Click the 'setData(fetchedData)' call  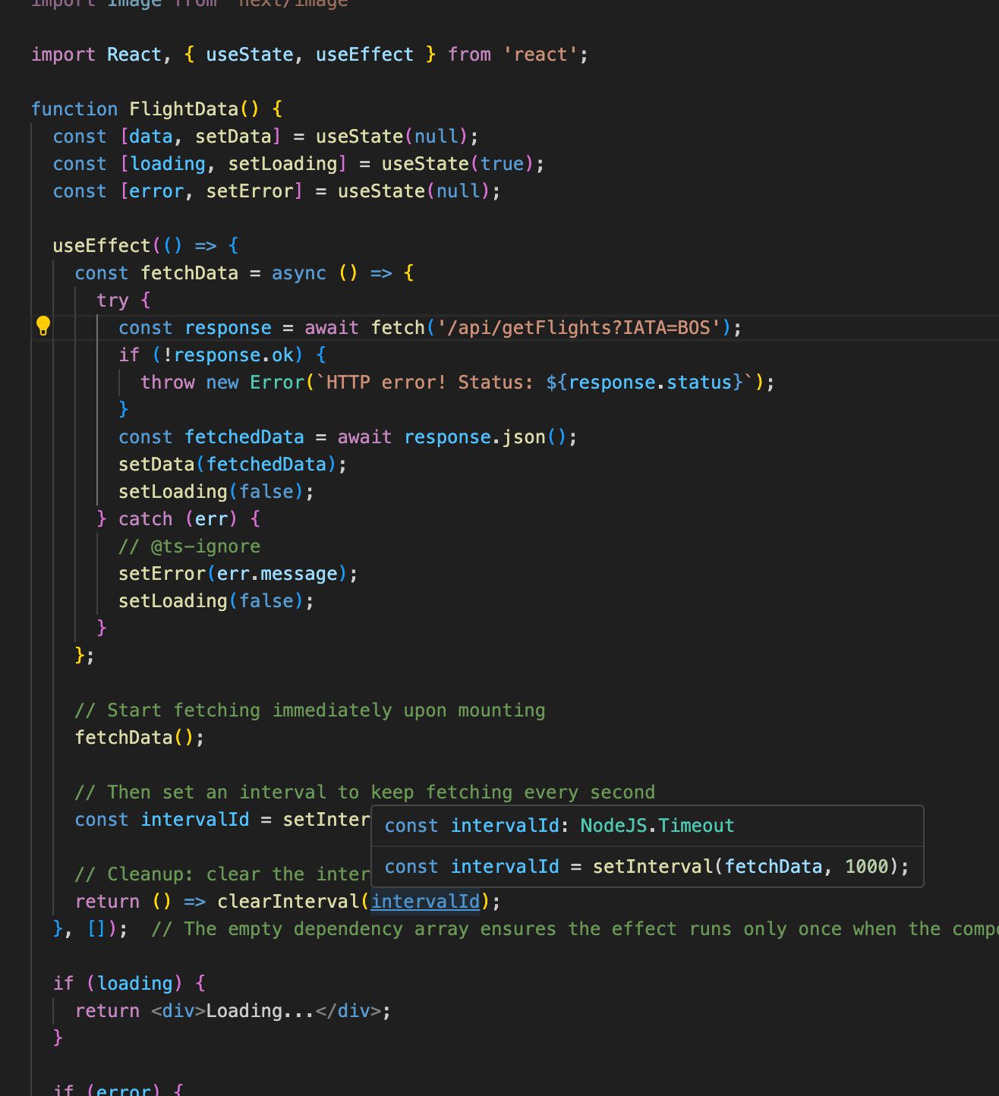(228, 464)
